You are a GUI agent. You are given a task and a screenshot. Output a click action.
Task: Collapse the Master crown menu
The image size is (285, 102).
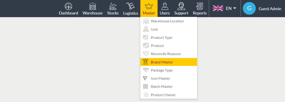(149, 9)
